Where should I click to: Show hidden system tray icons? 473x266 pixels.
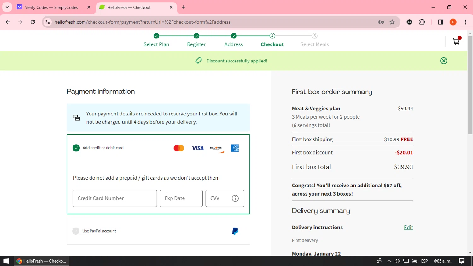point(389,261)
